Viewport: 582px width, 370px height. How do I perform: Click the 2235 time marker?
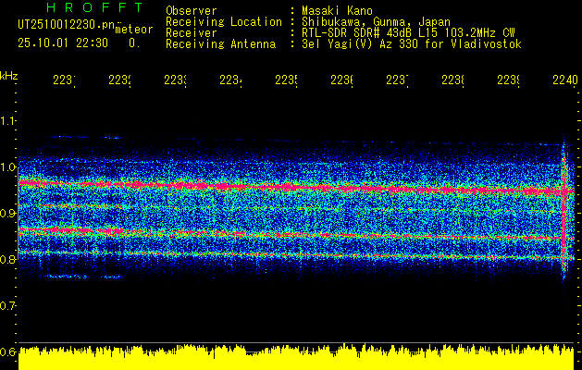(286, 80)
